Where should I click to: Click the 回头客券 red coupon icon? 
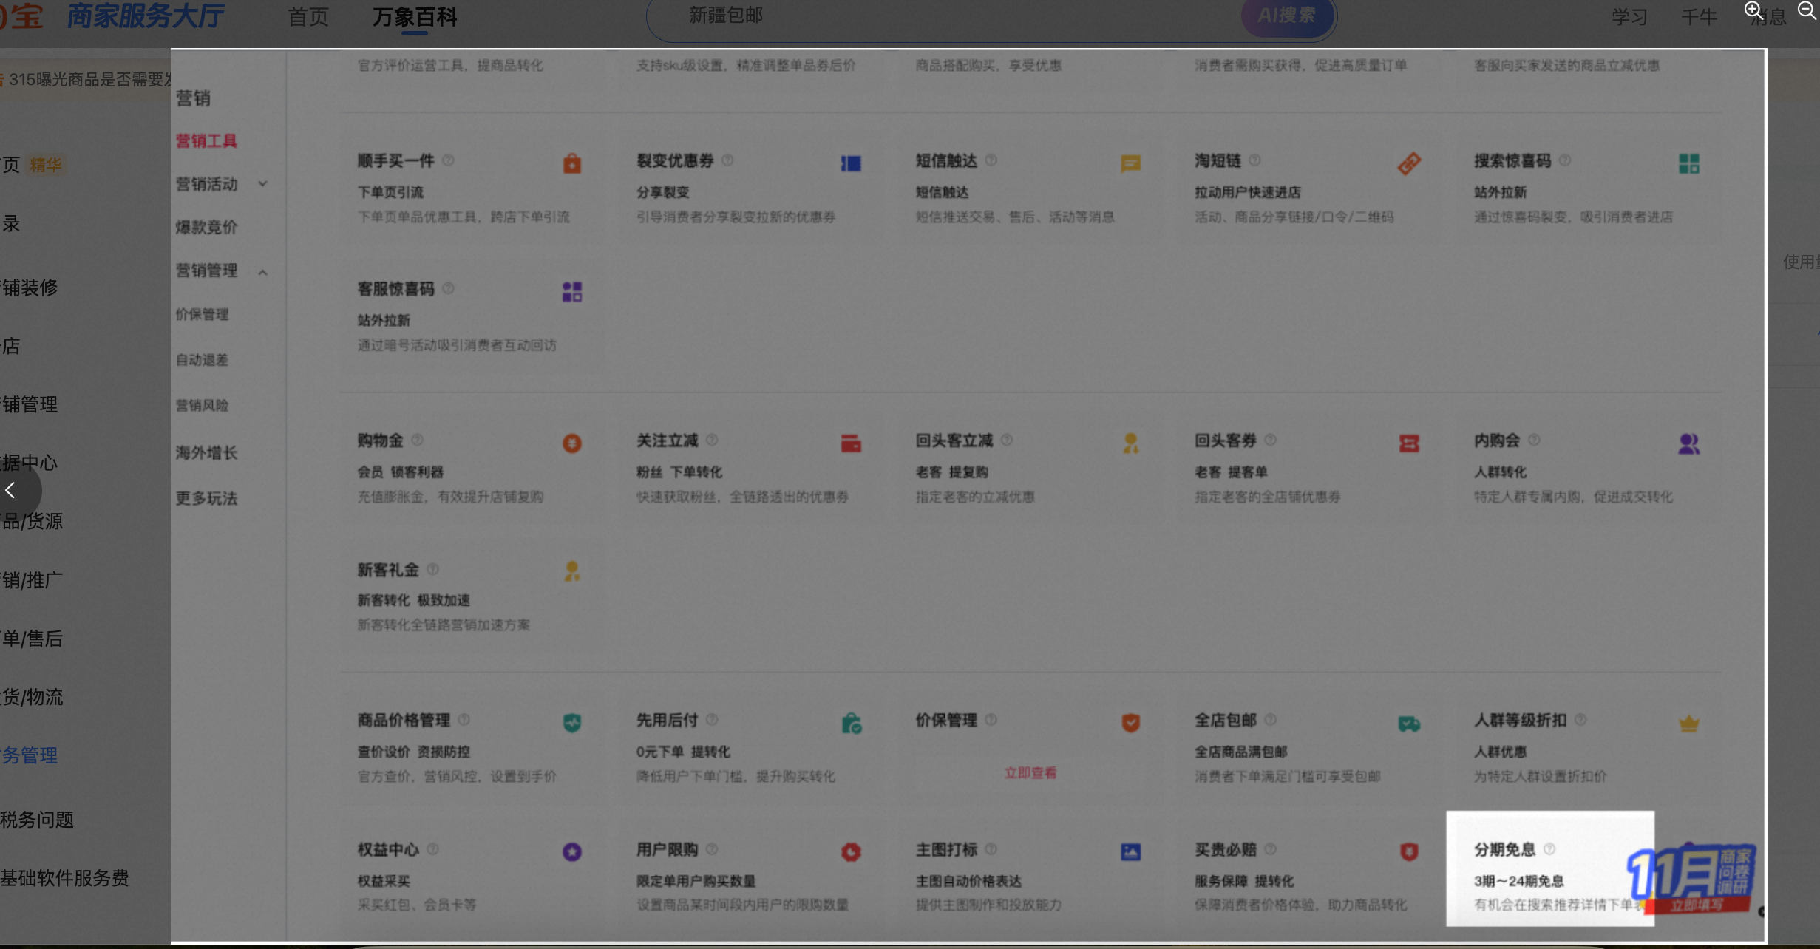(1409, 443)
